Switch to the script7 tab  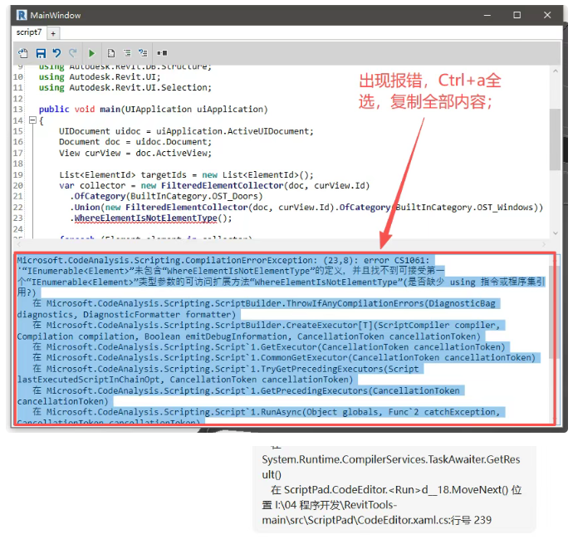[x=29, y=32]
